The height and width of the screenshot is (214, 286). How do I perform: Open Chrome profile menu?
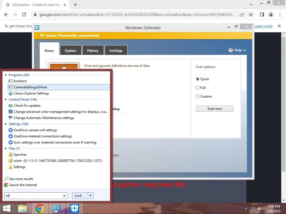coord(271,14)
